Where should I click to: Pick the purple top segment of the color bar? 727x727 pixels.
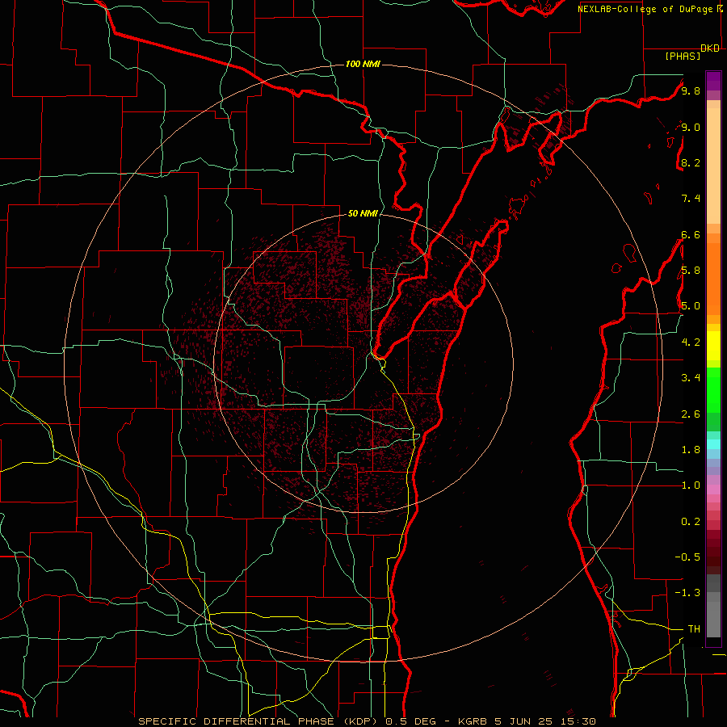click(x=713, y=81)
